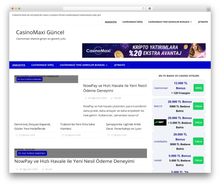The width and height of the screenshot is (220, 186).
Task: Click the 26 Ağustos 2026 date under featured article
Action: 97,98
